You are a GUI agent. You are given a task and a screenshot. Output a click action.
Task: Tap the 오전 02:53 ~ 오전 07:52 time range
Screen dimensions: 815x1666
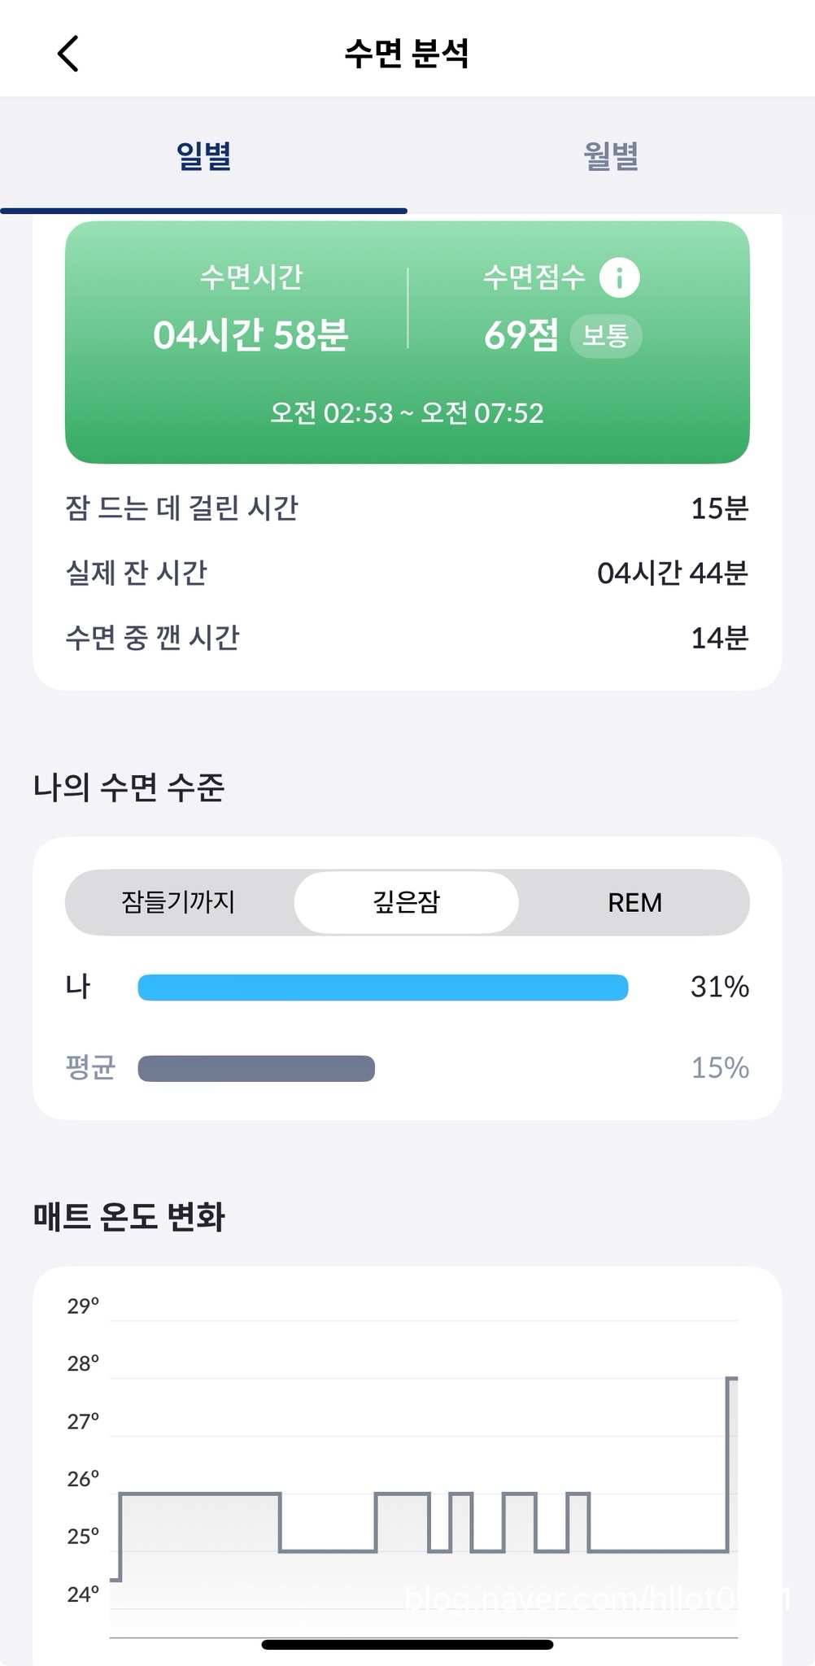click(407, 413)
